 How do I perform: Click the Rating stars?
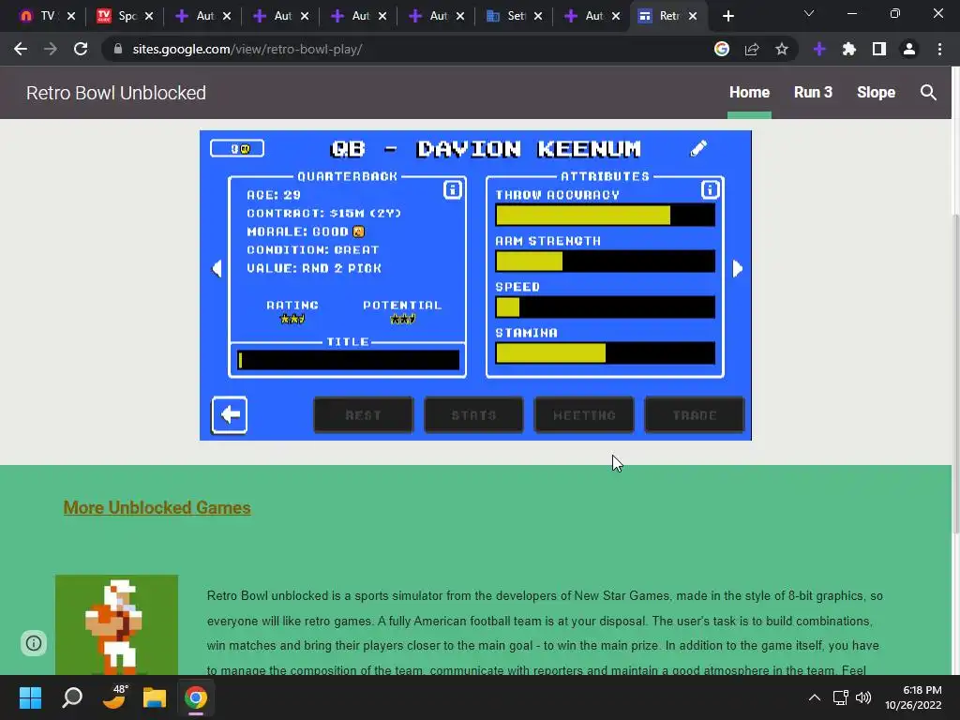coord(292,319)
